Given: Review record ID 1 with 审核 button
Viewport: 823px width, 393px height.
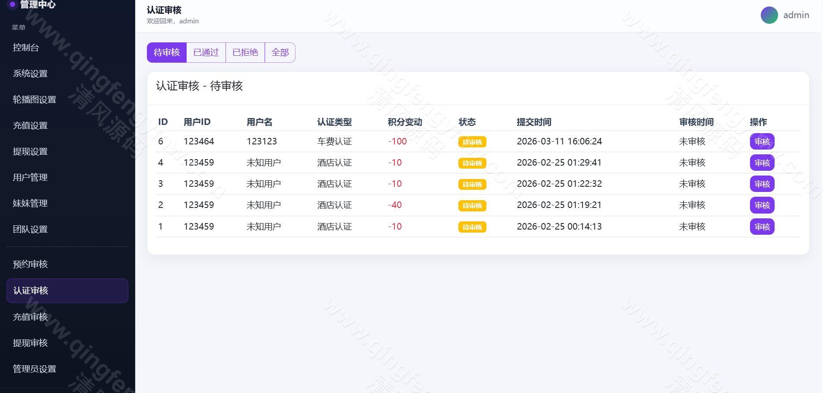Looking at the screenshot, I should tap(762, 227).
